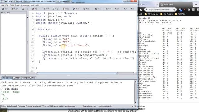Click DEL entry in the ASCII table
Viewport: 199px width, 112px height.
(196, 98)
